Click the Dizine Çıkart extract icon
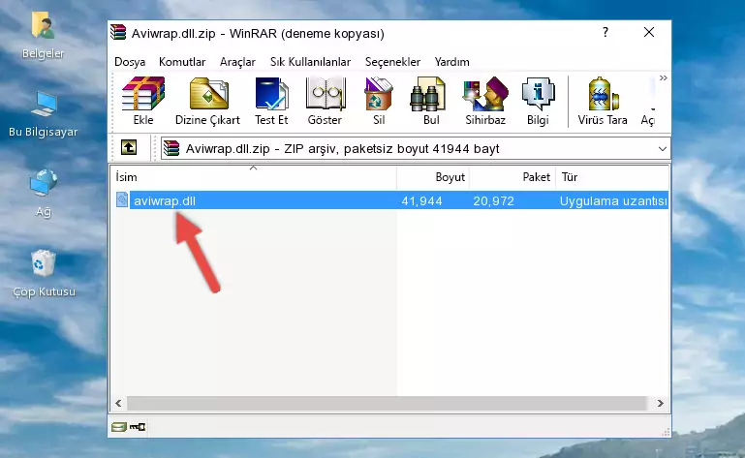The height and width of the screenshot is (458, 745). (207, 101)
